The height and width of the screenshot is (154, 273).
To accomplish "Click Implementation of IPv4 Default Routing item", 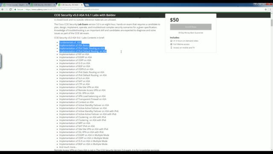I will 83,51.
